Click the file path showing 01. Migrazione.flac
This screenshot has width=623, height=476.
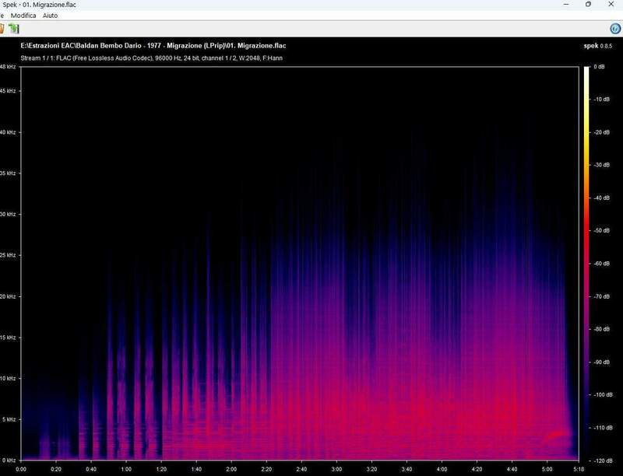pos(153,45)
